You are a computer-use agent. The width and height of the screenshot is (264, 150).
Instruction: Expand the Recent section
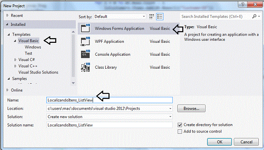pos(7,15)
